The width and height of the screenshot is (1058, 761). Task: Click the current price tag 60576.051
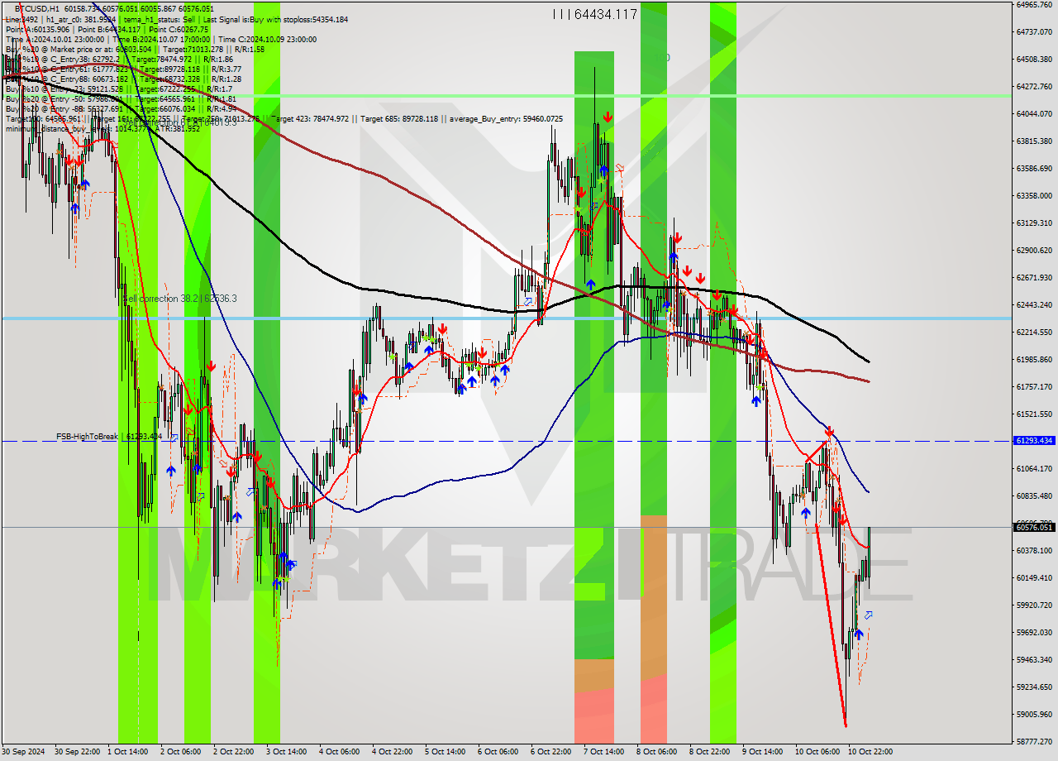[1033, 527]
